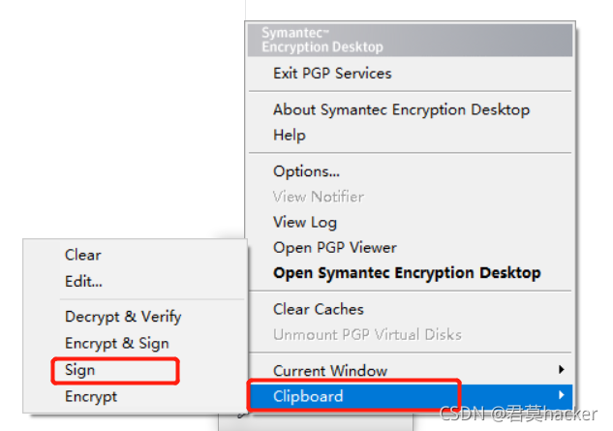
Task: Expand the Clipboard submenu arrow
Action: coord(562,395)
